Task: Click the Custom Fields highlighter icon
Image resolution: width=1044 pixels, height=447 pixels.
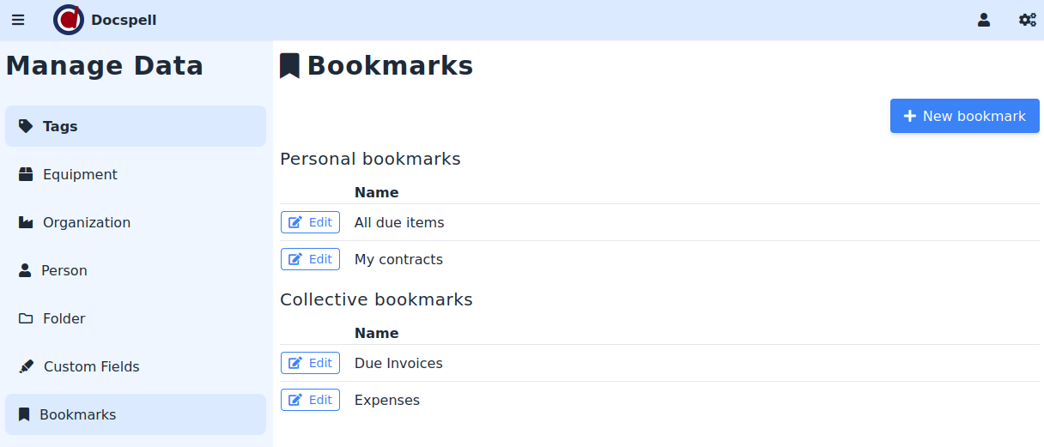Action: click(27, 366)
